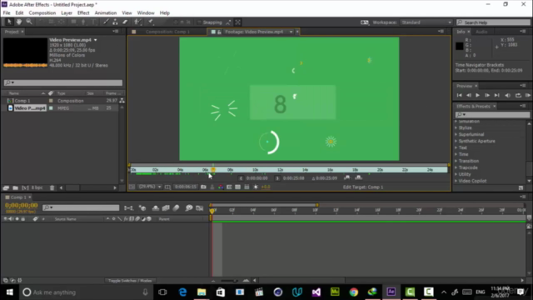Toggle loop option in Preview panel
This screenshot has height=300, width=533.
point(518,96)
